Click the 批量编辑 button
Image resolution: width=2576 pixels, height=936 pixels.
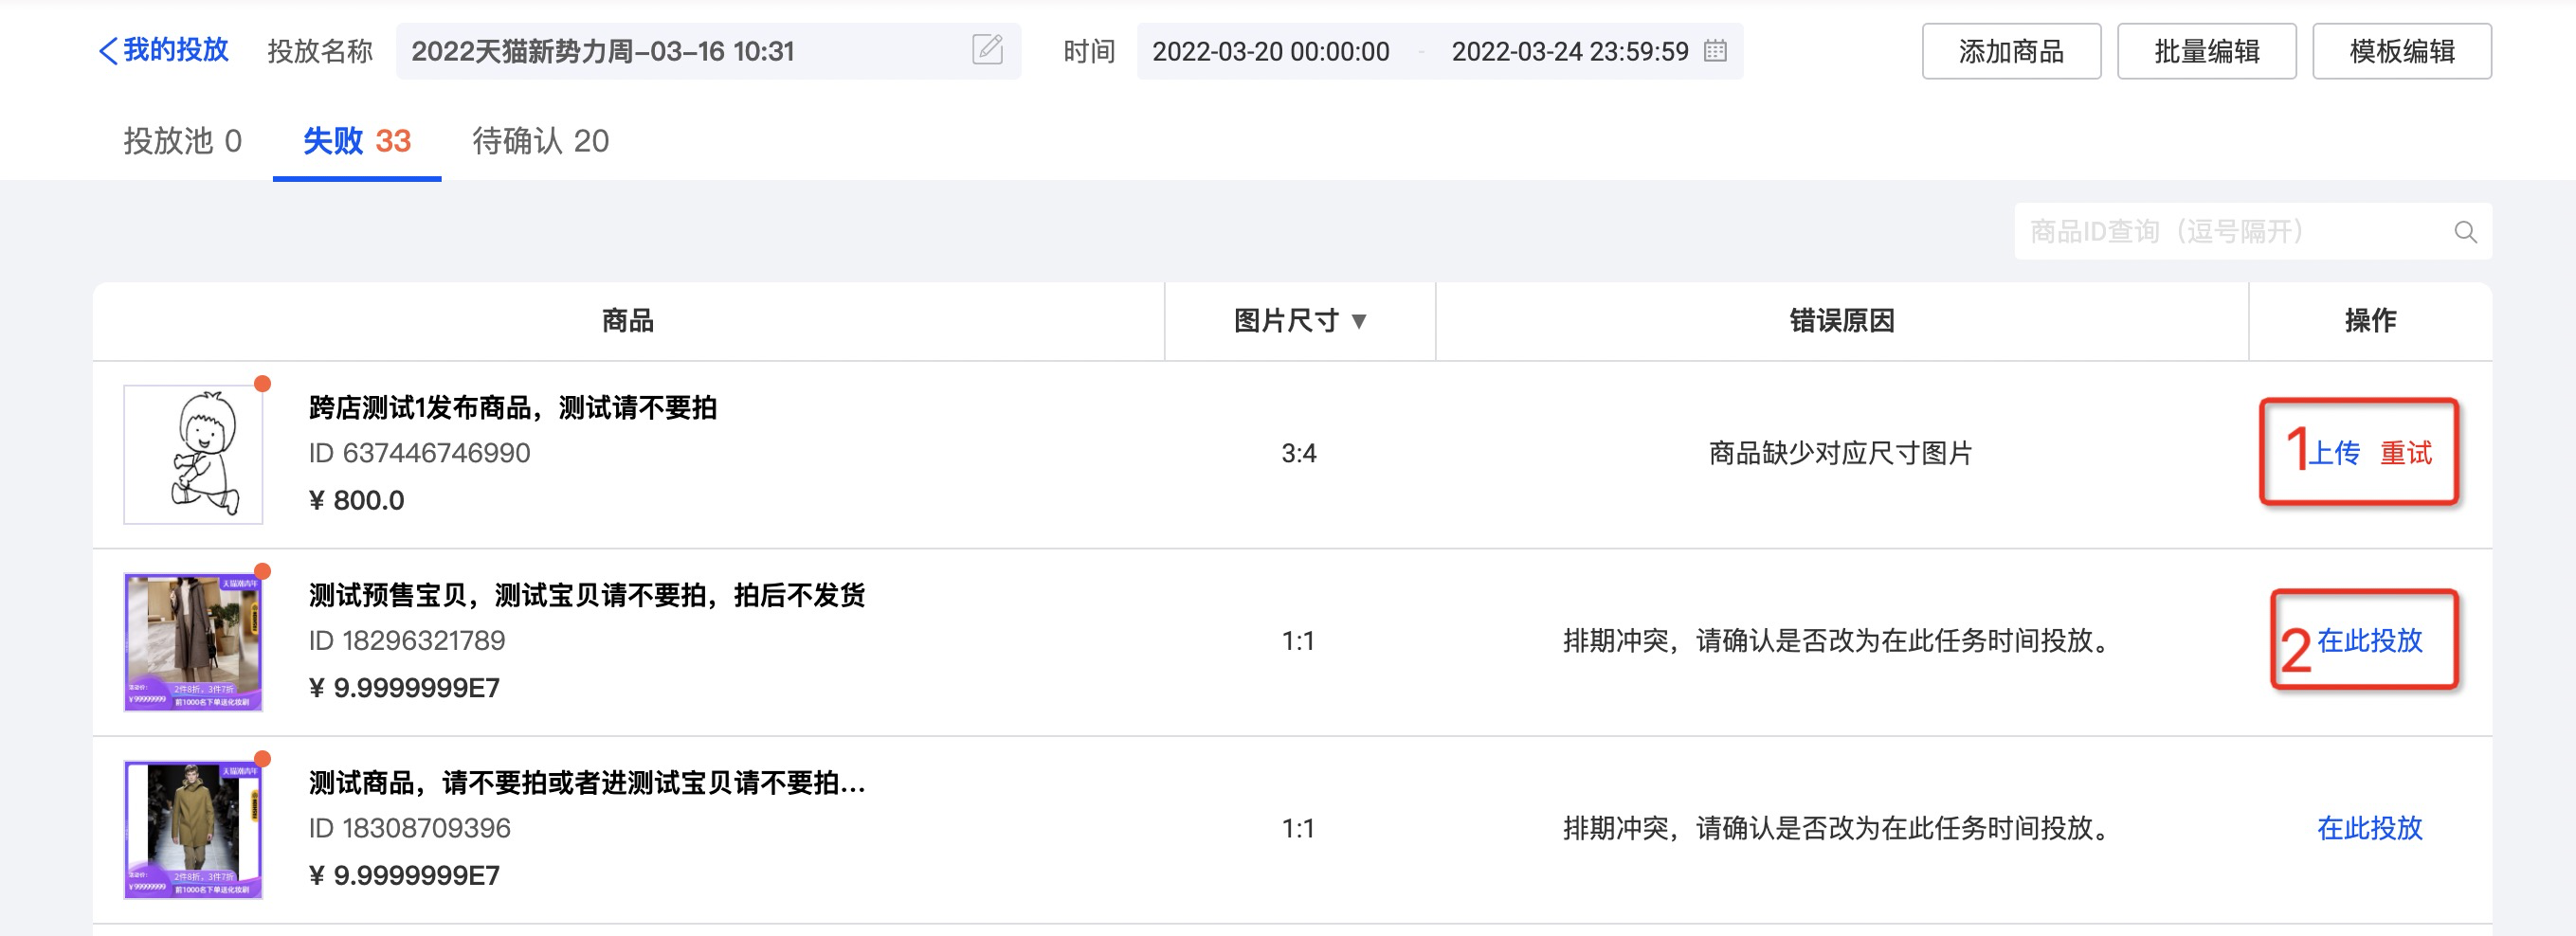(2206, 51)
